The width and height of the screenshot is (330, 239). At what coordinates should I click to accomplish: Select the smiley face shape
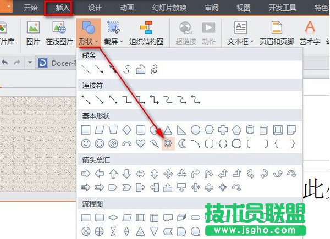pyautogui.click(x=86, y=144)
